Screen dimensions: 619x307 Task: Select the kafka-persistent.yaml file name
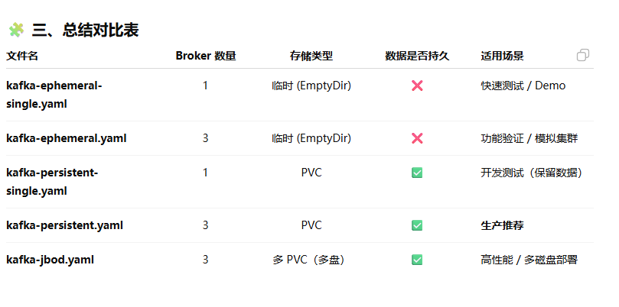pos(65,225)
